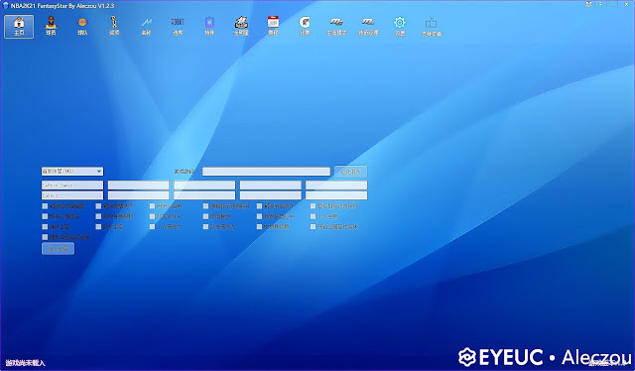Click the Lakers team name field
Screen dimensions: 635x371
point(72,195)
